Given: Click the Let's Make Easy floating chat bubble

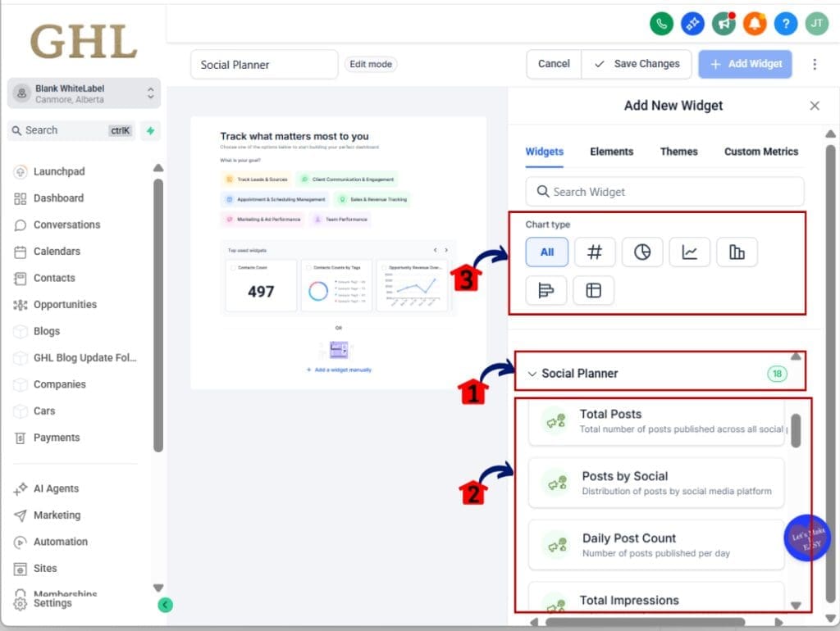Looking at the screenshot, I should [x=806, y=538].
